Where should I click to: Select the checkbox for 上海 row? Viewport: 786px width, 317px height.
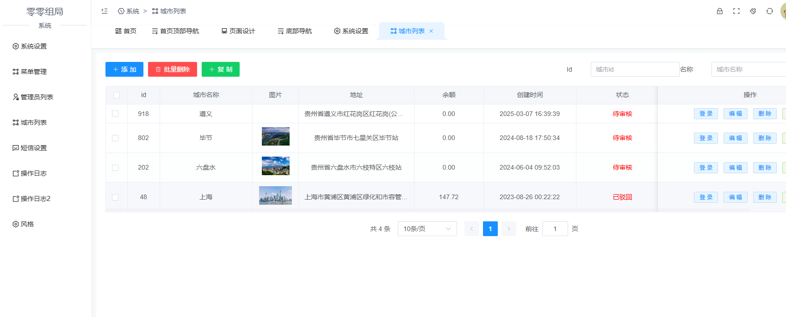pos(115,197)
